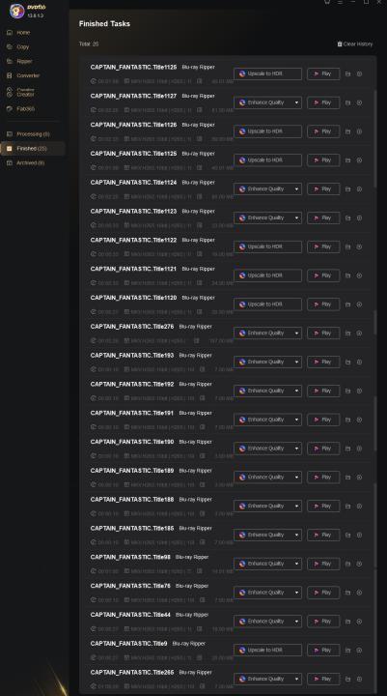Open folder icon for Title1127 row
This screenshot has height=696, width=387.
coord(347,102)
